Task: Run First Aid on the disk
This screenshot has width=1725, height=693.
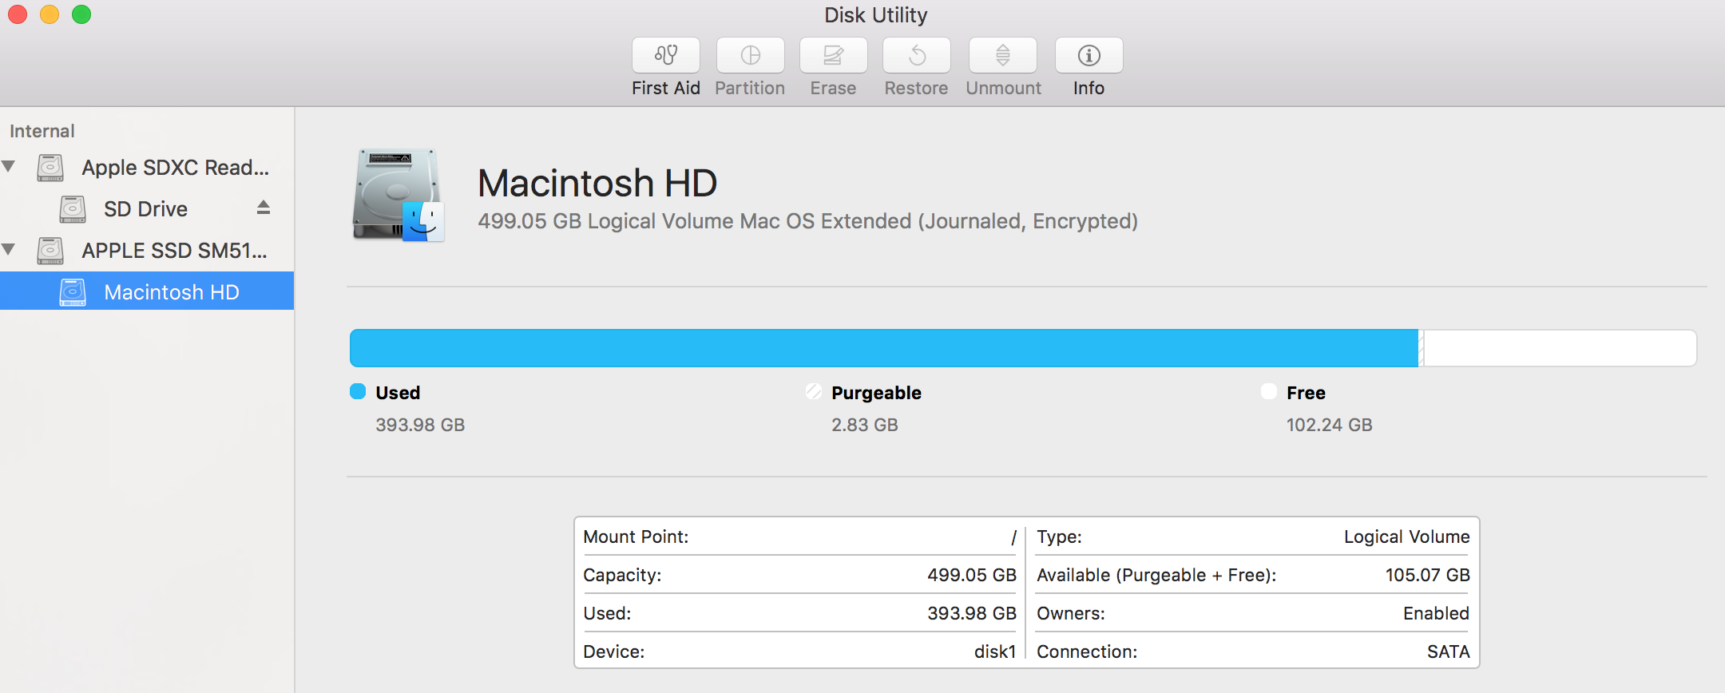Action: (666, 55)
